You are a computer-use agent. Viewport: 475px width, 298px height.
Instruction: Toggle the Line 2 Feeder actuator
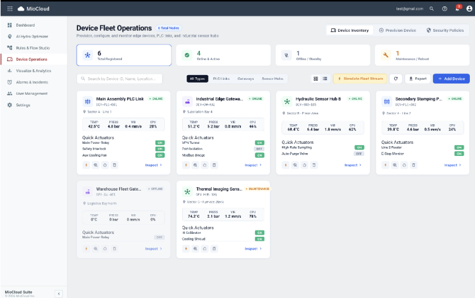(x=459, y=147)
